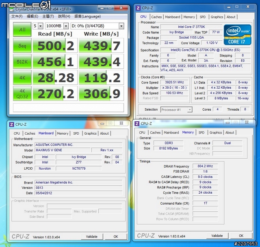
Task: Select CPU tab in the Memory CPU-Z window
Action: click(x=142, y=133)
